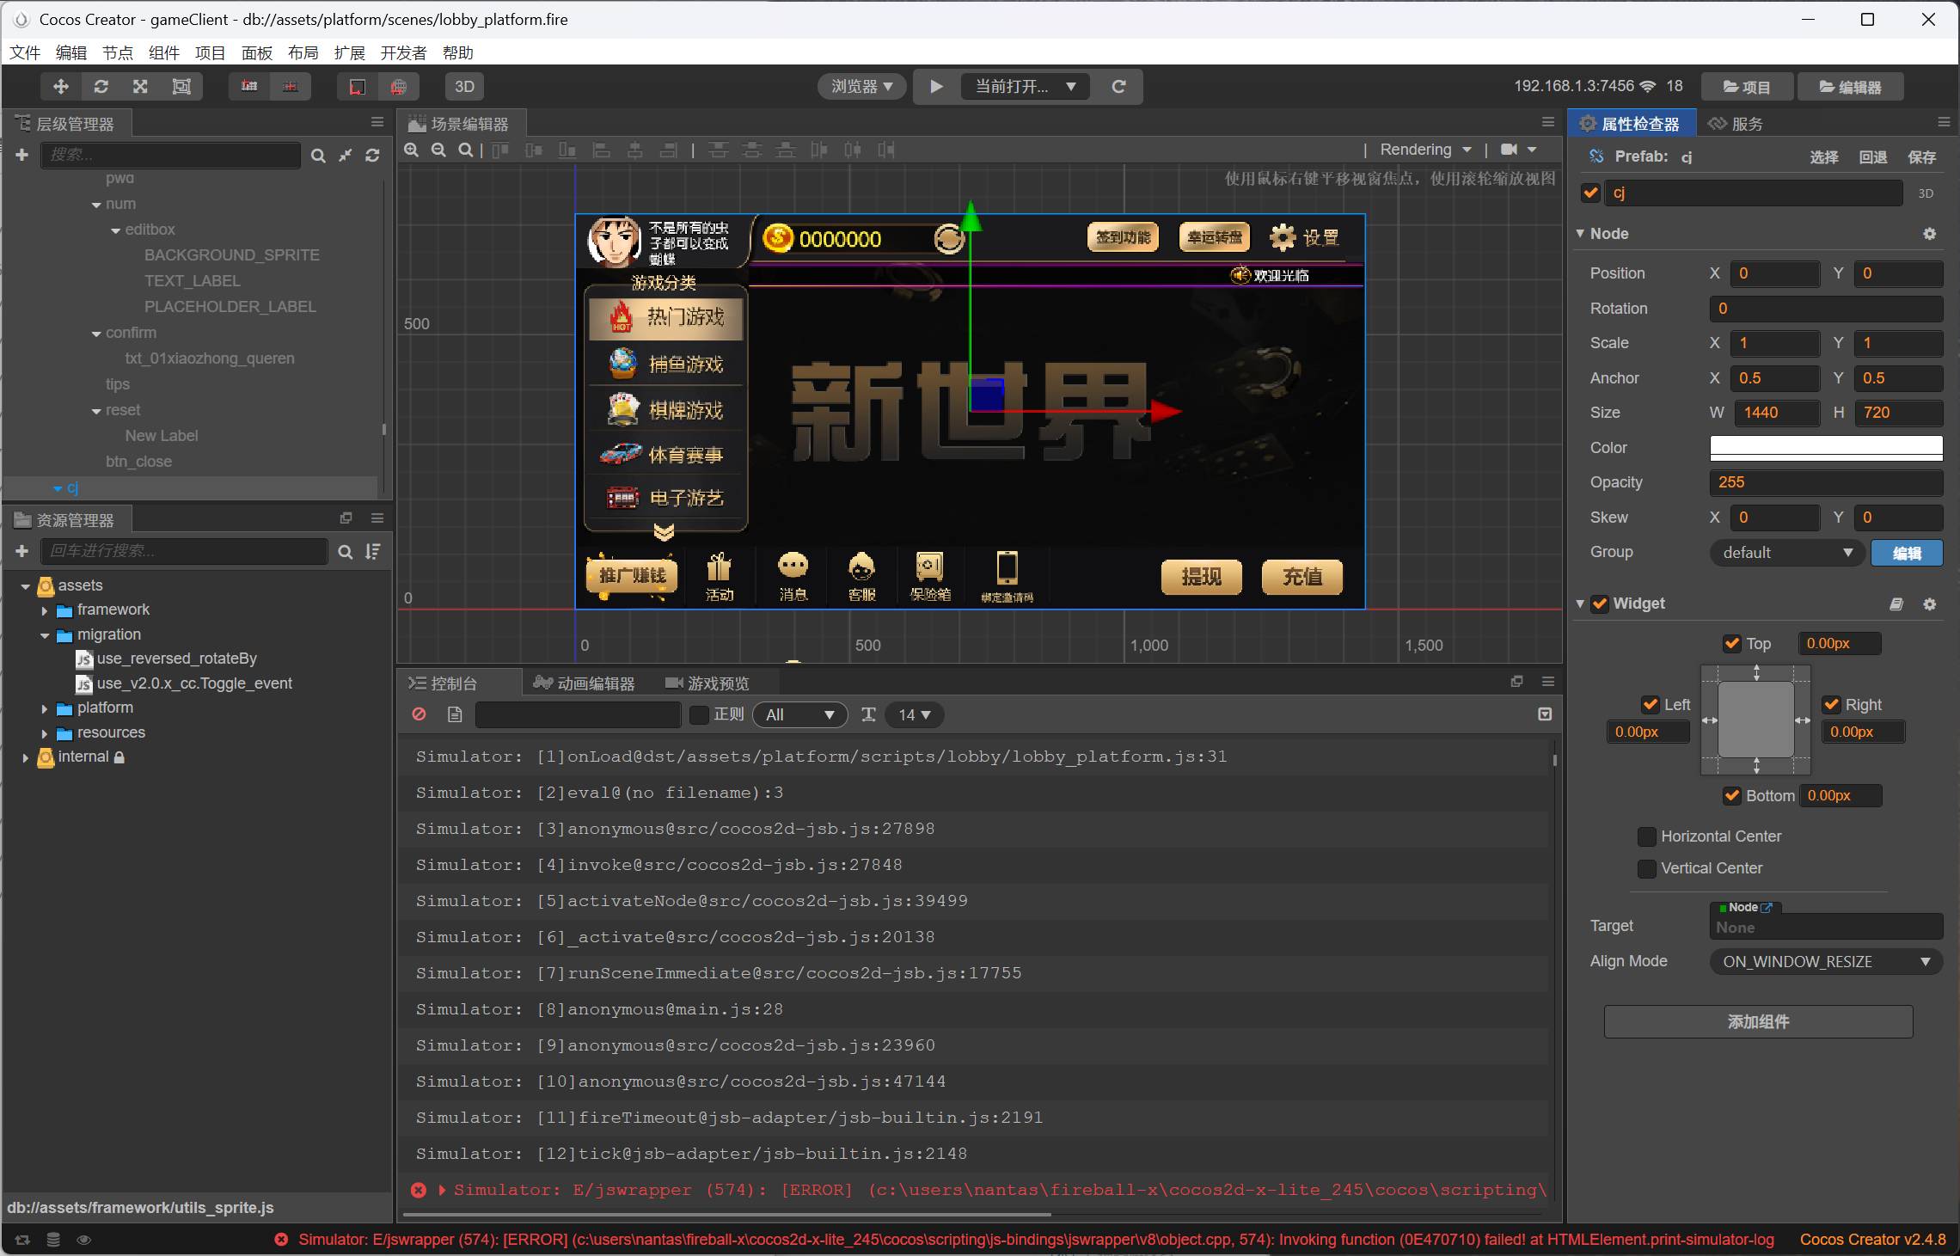Open the Group default dropdown

1786,553
